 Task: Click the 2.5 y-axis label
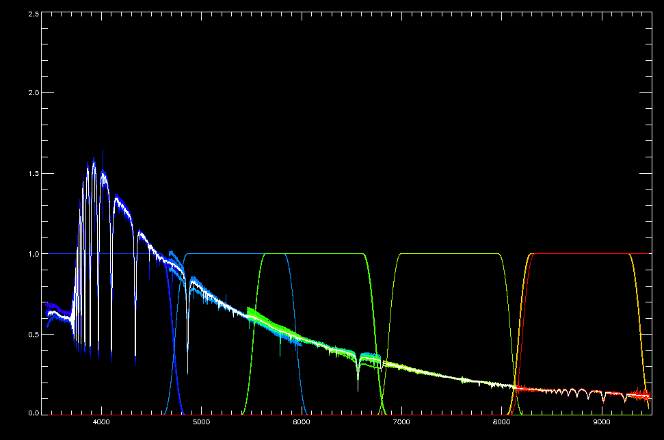31,12
